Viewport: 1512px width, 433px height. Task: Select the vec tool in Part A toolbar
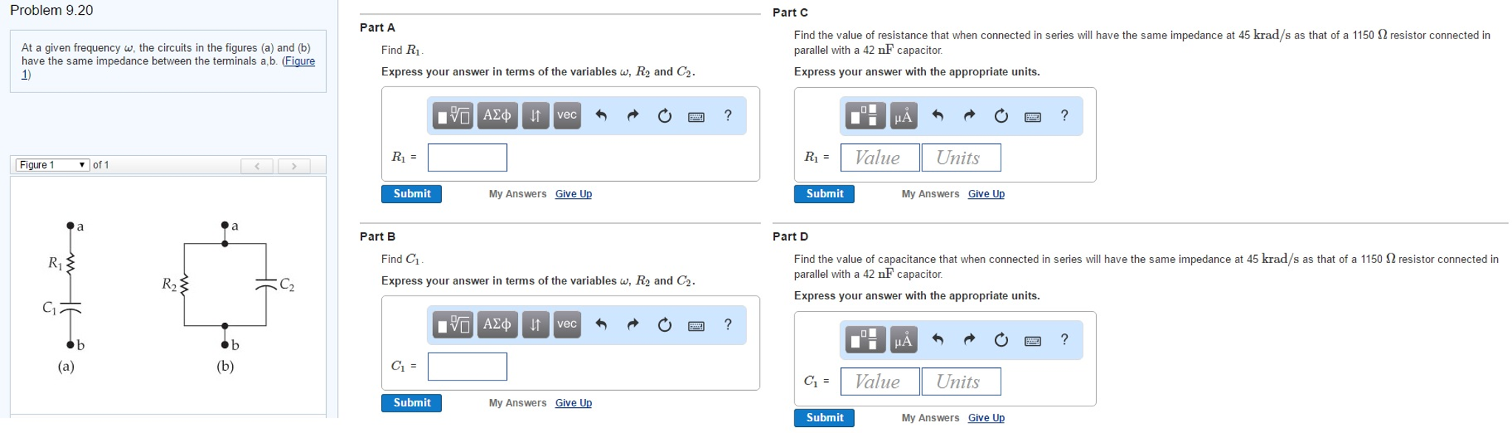click(x=568, y=115)
